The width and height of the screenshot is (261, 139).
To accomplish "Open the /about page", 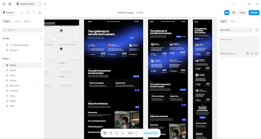I will (x=13, y=70).
